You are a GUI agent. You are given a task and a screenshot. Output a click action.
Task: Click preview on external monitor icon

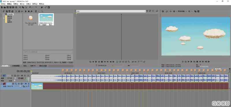[x=167, y=11]
